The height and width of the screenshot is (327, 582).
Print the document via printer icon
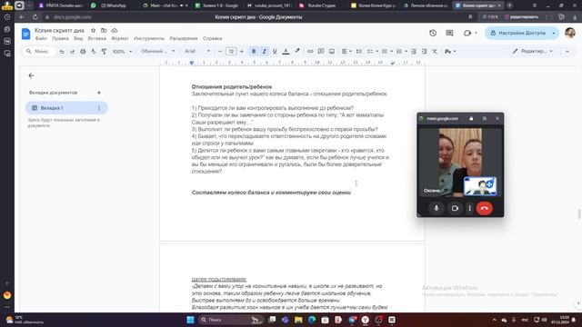[x=83, y=52]
